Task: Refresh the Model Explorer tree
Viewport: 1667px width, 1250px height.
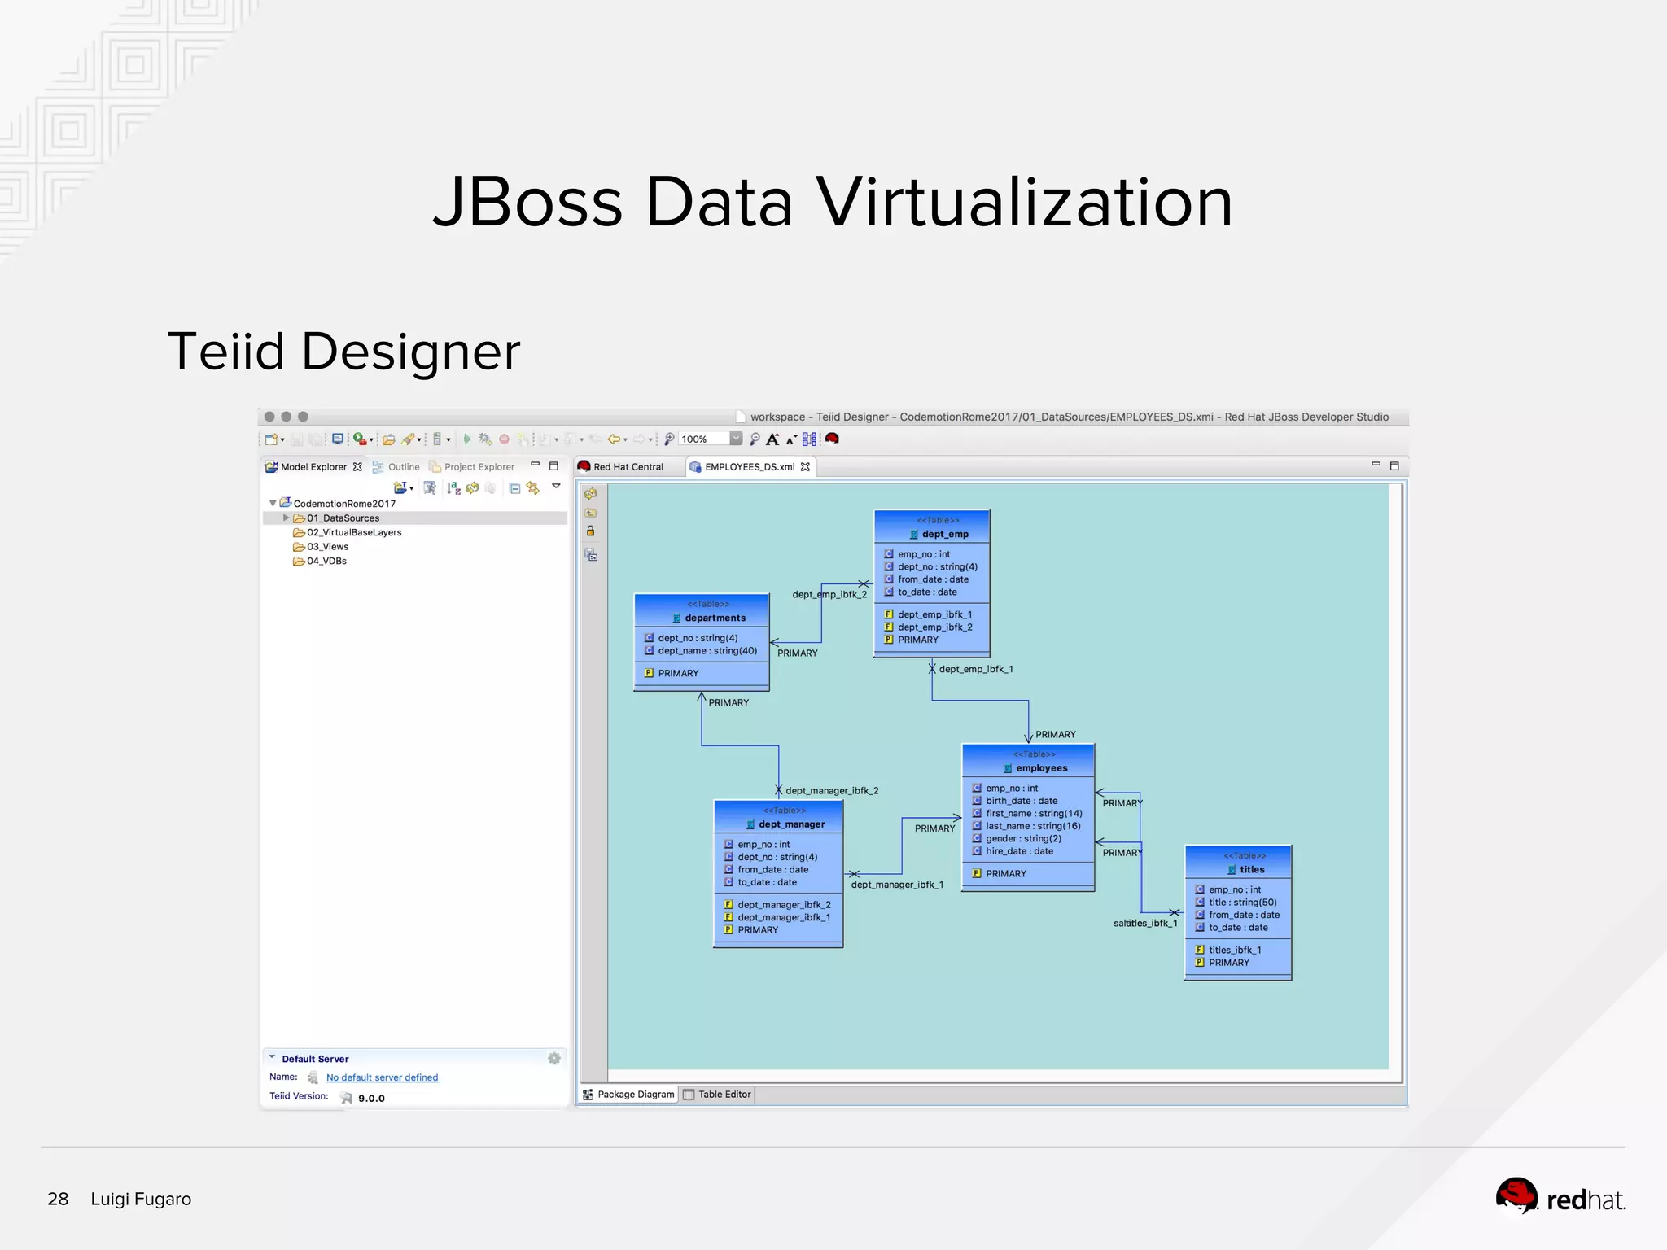Action: (472, 488)
